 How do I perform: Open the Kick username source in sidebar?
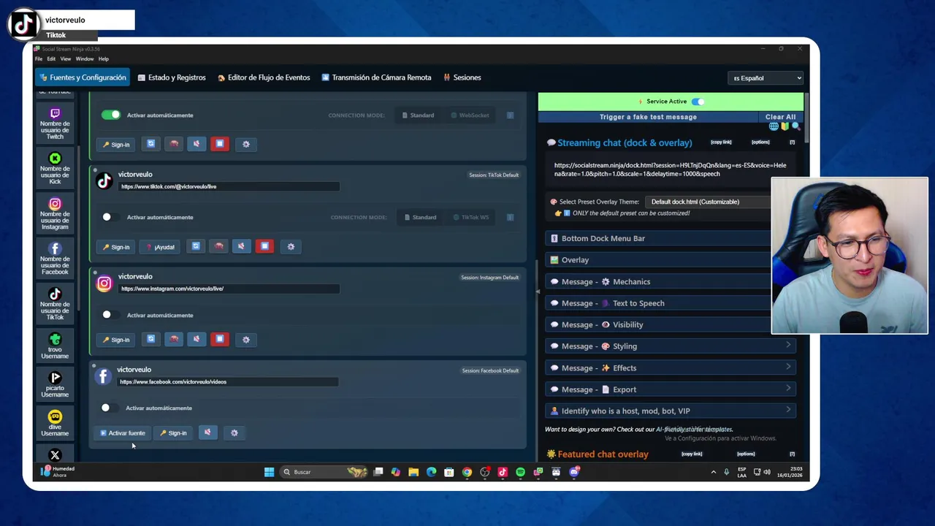coord(55,168)
